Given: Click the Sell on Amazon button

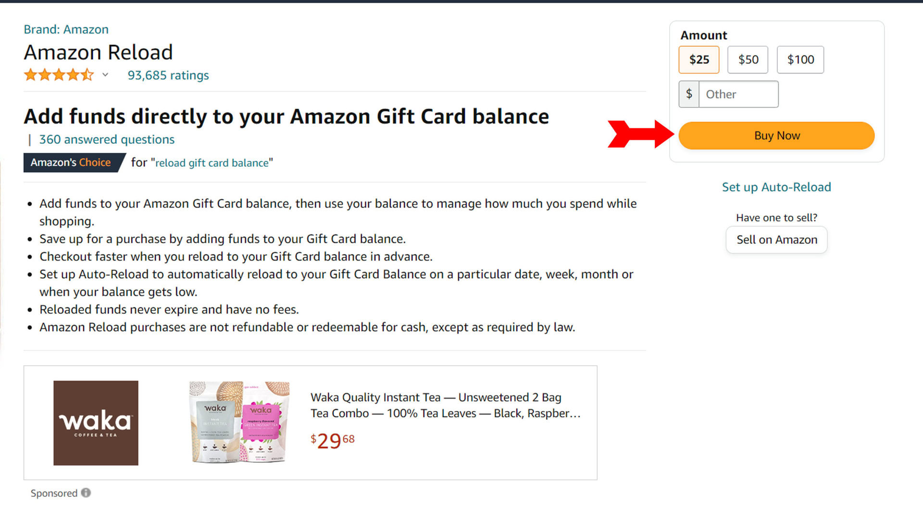Looking at the screenshot, I should coord(776,239).
